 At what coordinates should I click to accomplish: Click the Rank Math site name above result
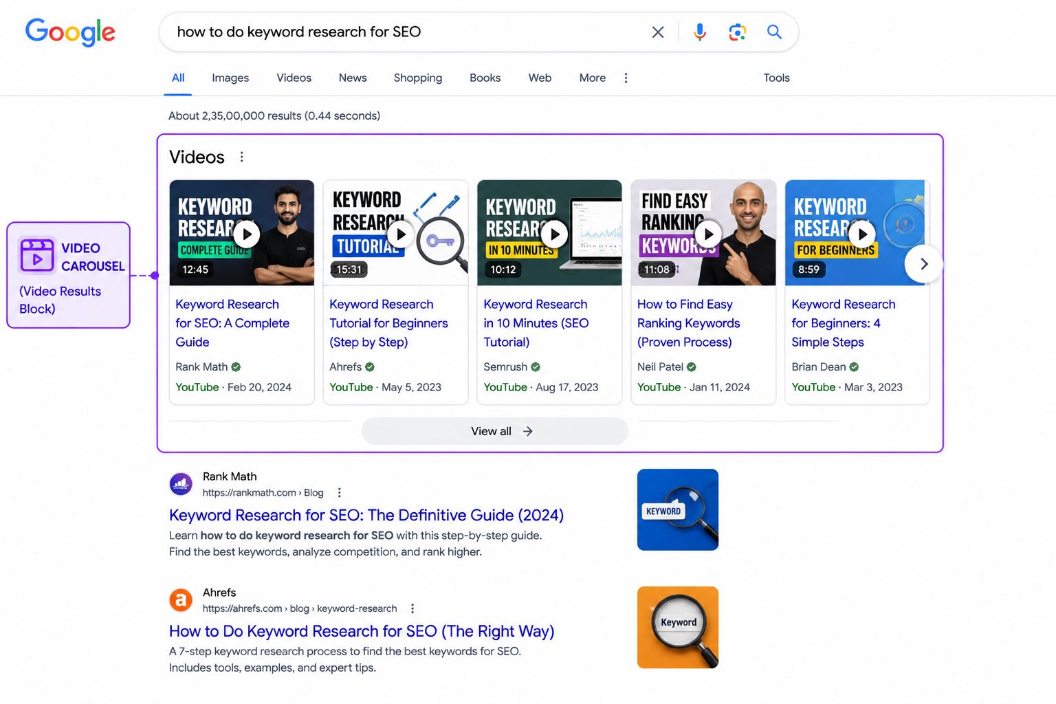tap(230, 476)
